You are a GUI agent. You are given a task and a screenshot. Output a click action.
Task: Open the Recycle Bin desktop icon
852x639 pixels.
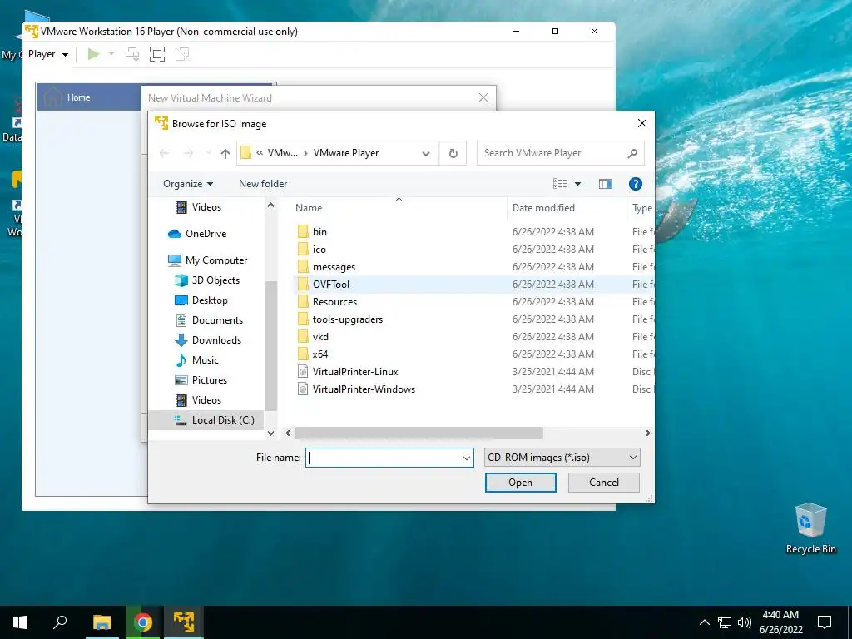[810, 528]
